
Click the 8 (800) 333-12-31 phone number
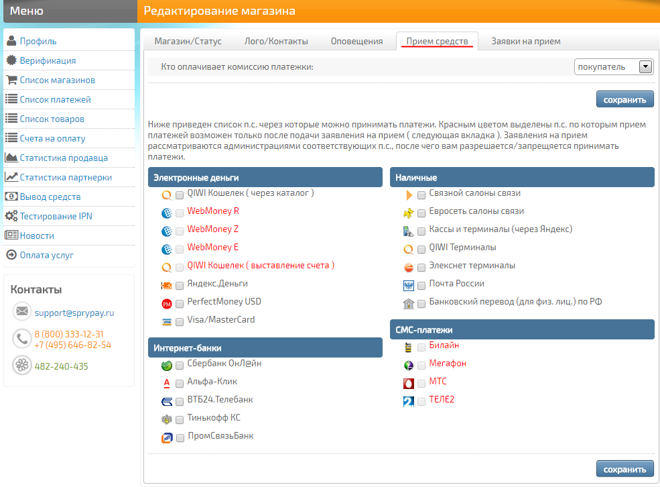(x=69, y=334)
